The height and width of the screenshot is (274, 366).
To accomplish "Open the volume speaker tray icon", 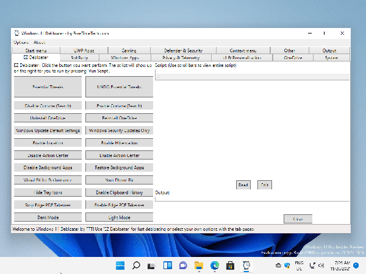I will point(321,265).
